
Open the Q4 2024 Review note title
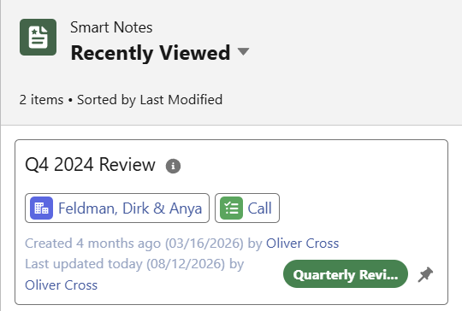(90, 165)
